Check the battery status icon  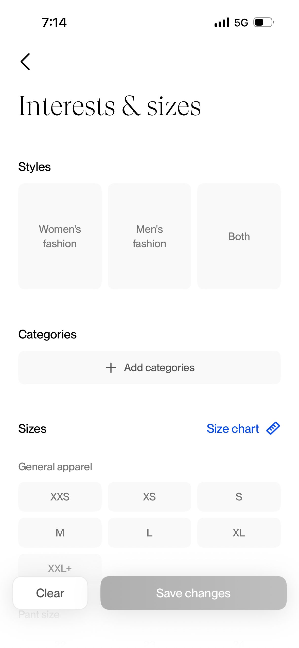coord(264,22)
